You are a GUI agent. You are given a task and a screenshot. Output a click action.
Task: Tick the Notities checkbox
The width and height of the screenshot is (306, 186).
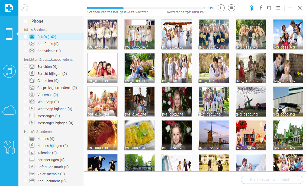click(x=25, y=138)
